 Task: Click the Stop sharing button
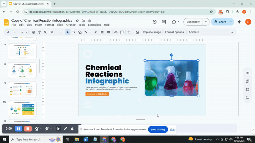[x=158, y=130]
